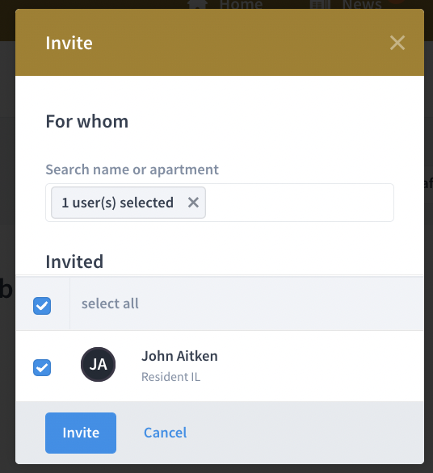Click the blue Invite button

pyautogui.click(x=81, y=433)
